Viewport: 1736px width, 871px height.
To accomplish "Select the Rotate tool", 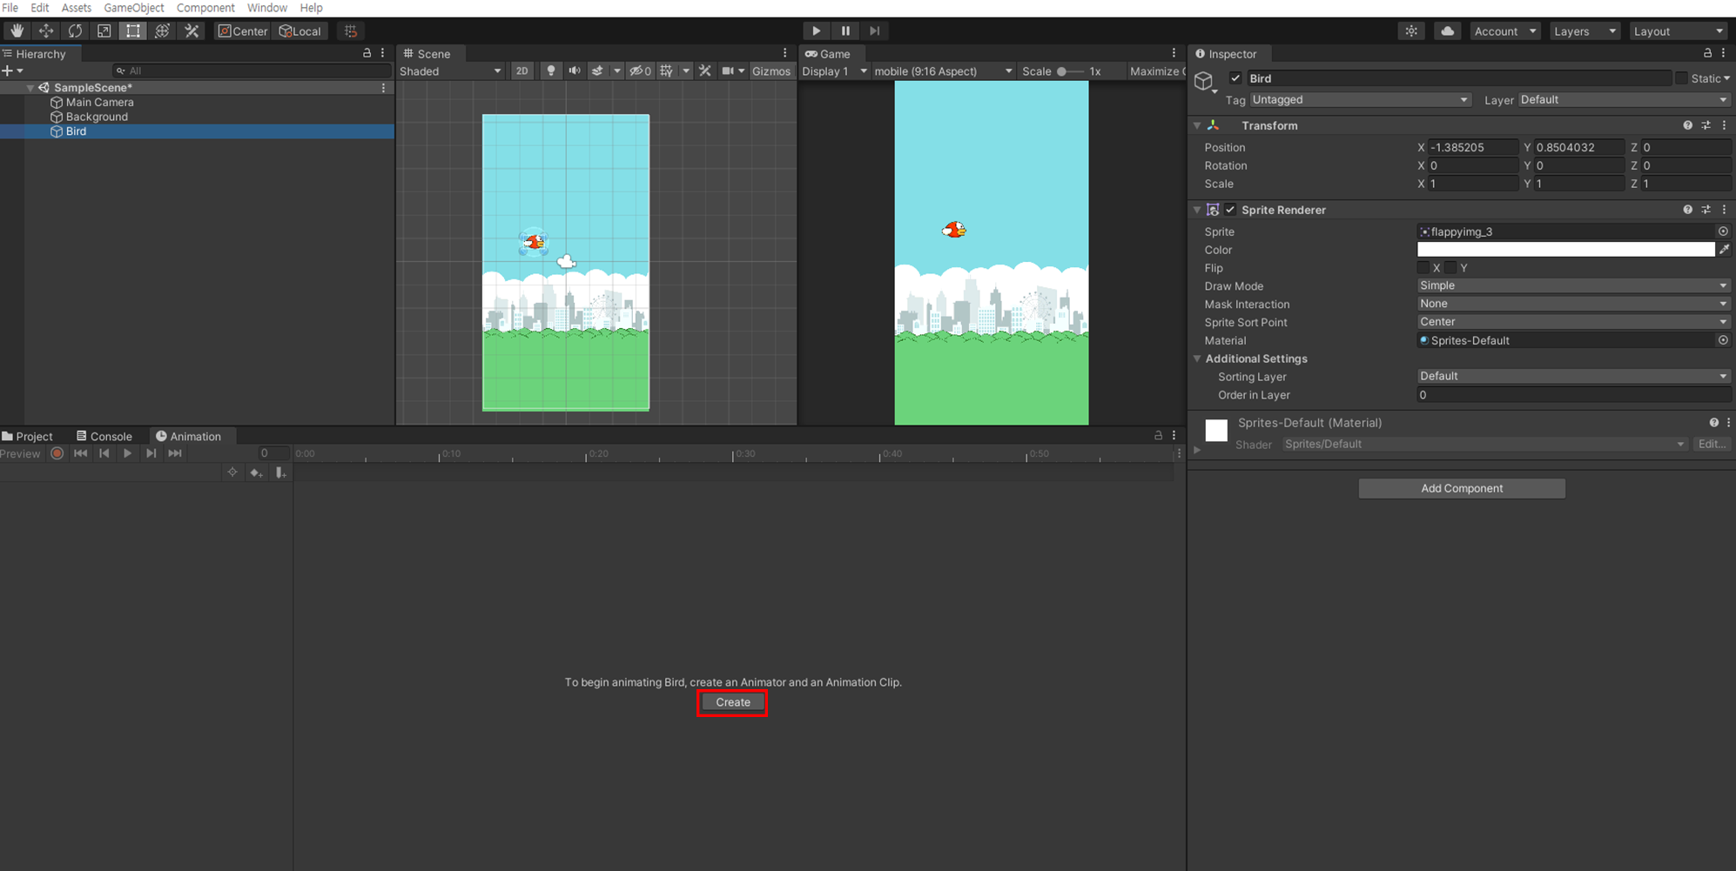I will (x=75, y=30).
